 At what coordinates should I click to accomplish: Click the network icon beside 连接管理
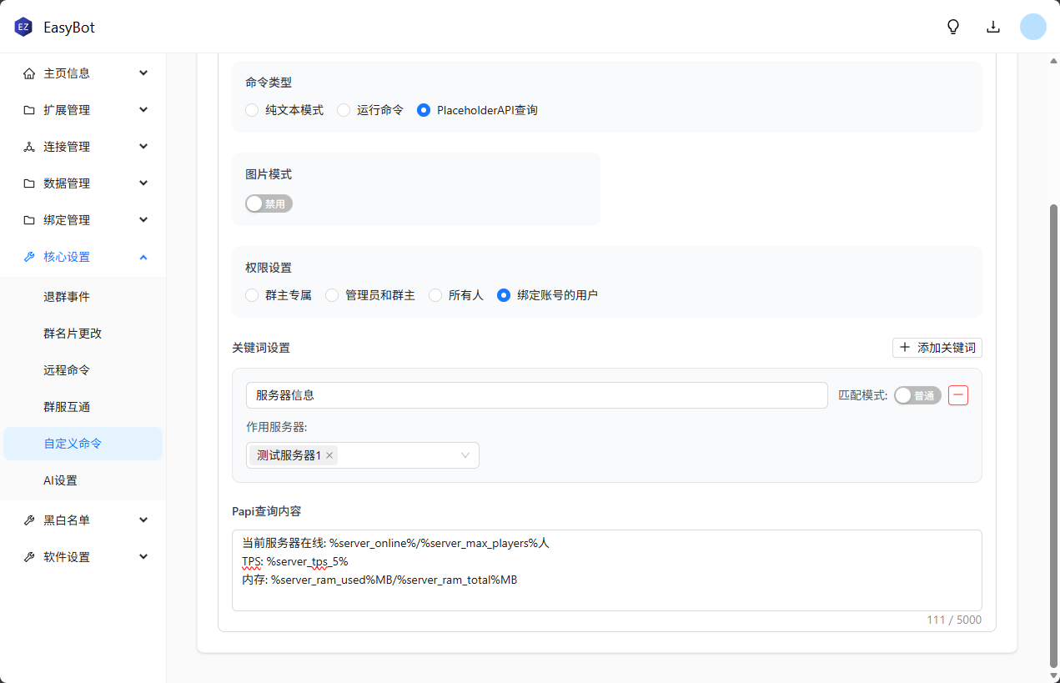(29, 147)
